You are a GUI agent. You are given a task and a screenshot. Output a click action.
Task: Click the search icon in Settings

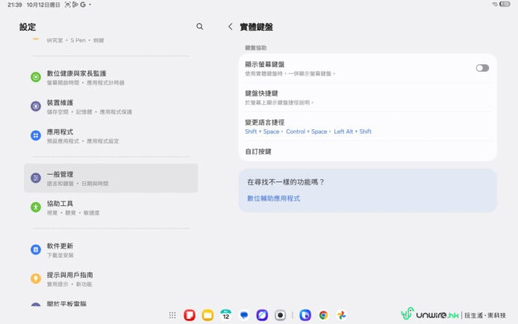click(199, 27)
